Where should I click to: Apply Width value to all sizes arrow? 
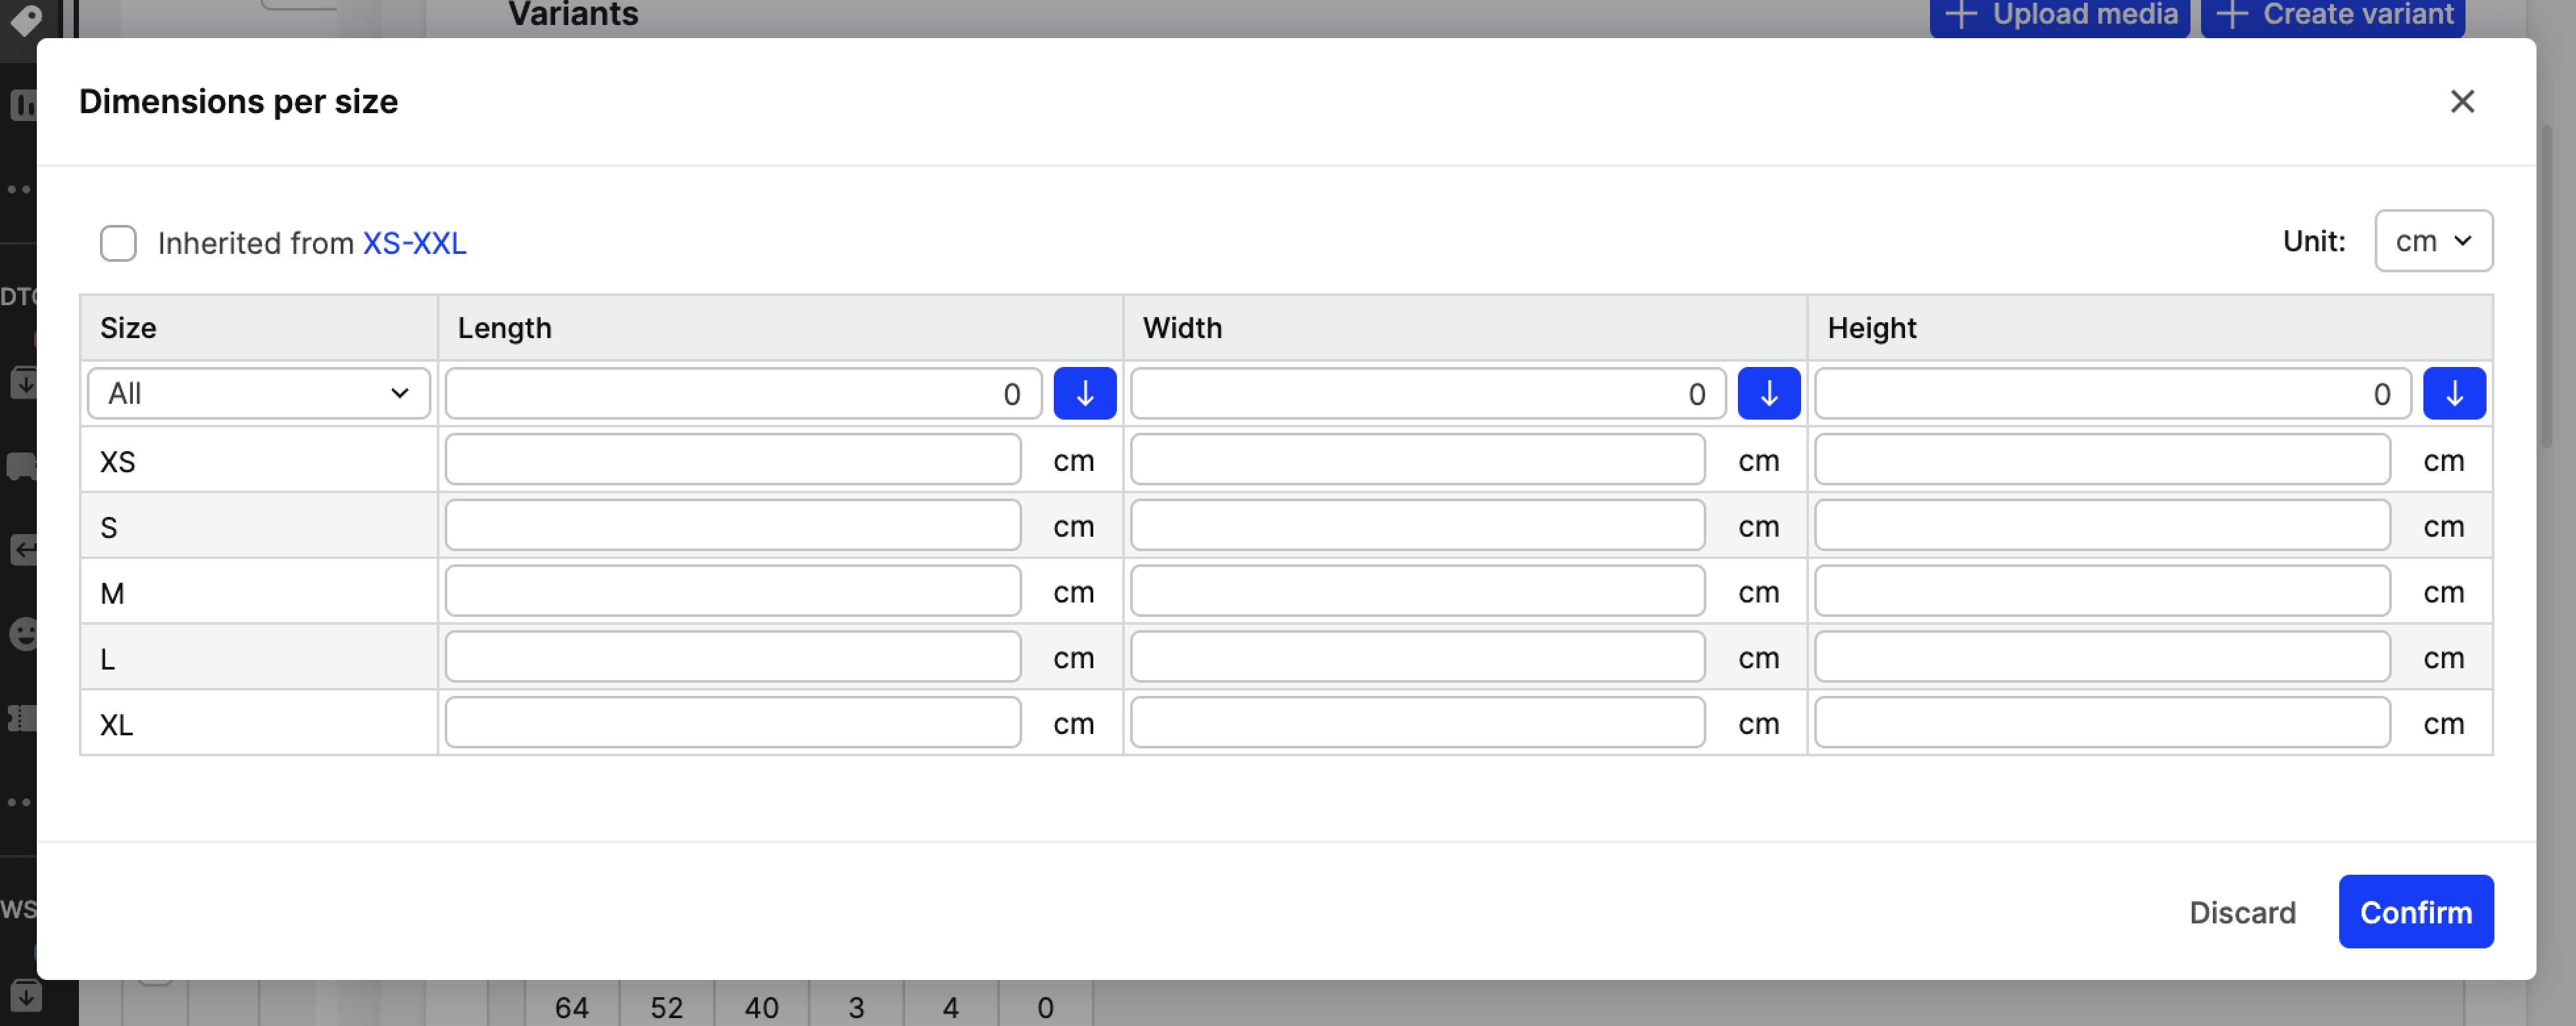(1768, 393)
